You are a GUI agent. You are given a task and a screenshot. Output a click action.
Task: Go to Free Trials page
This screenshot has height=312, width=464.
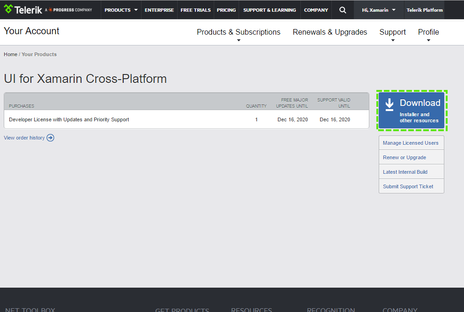click(195, 10)
